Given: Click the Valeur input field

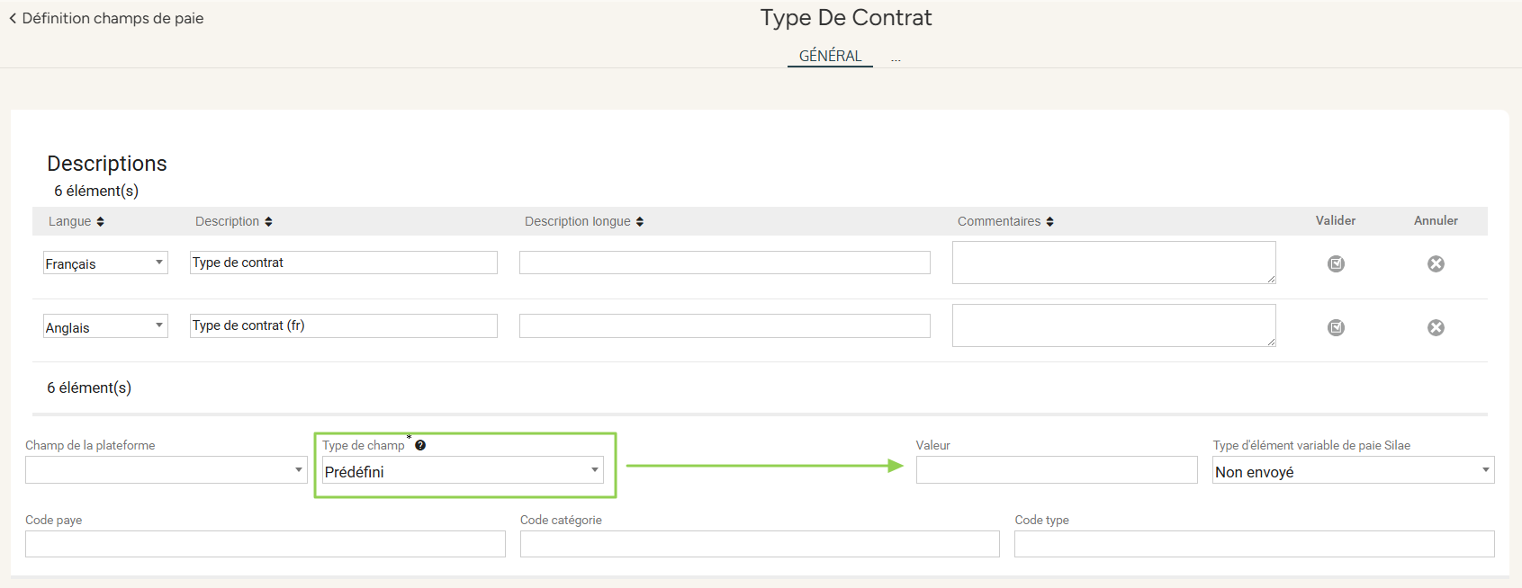Looking at the screenshot, I should 1056,470.
